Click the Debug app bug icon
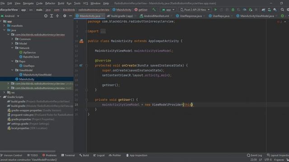 (233, 9)
